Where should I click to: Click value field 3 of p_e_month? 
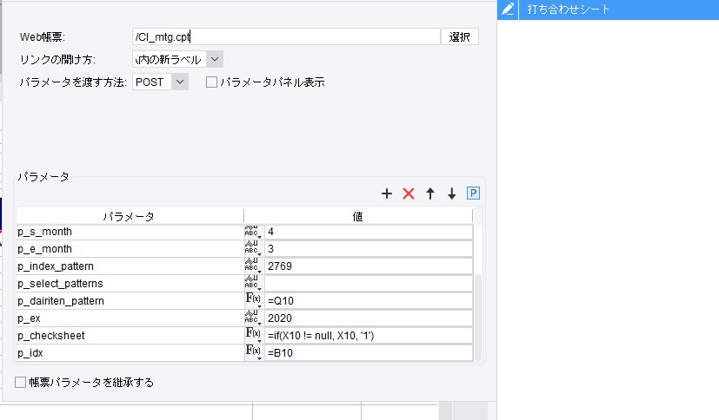(369, 249)
